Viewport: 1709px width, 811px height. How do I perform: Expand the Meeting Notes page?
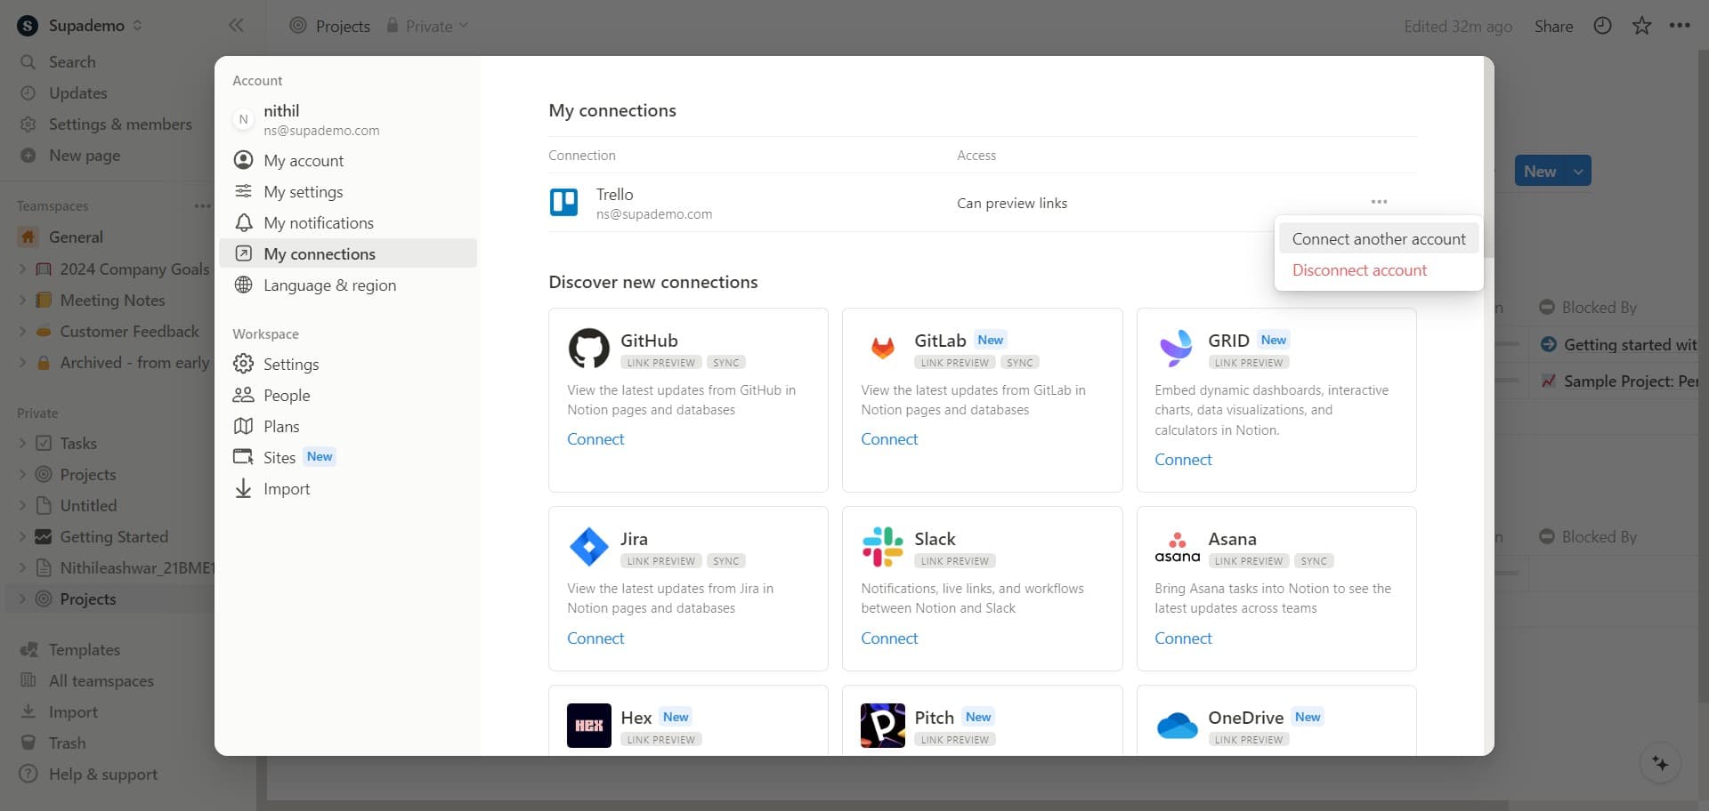pyautogui.click(x=22, y=300)
